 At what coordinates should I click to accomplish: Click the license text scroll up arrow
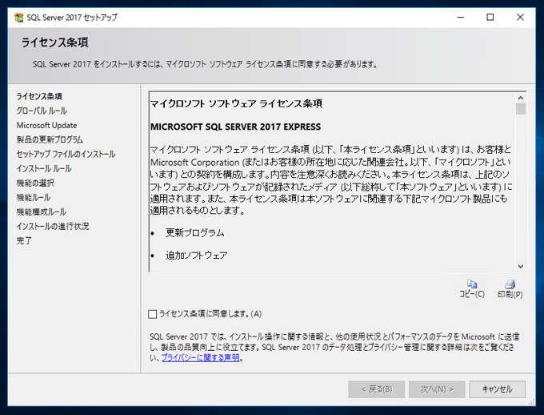point(521,98)
